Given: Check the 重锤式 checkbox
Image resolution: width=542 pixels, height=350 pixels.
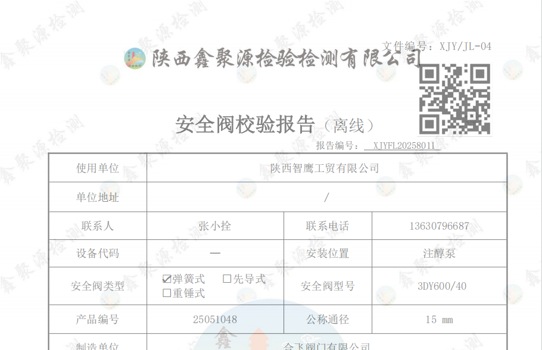Looking at the screenshot, I should pyautogui.click(x=167, y=293).
